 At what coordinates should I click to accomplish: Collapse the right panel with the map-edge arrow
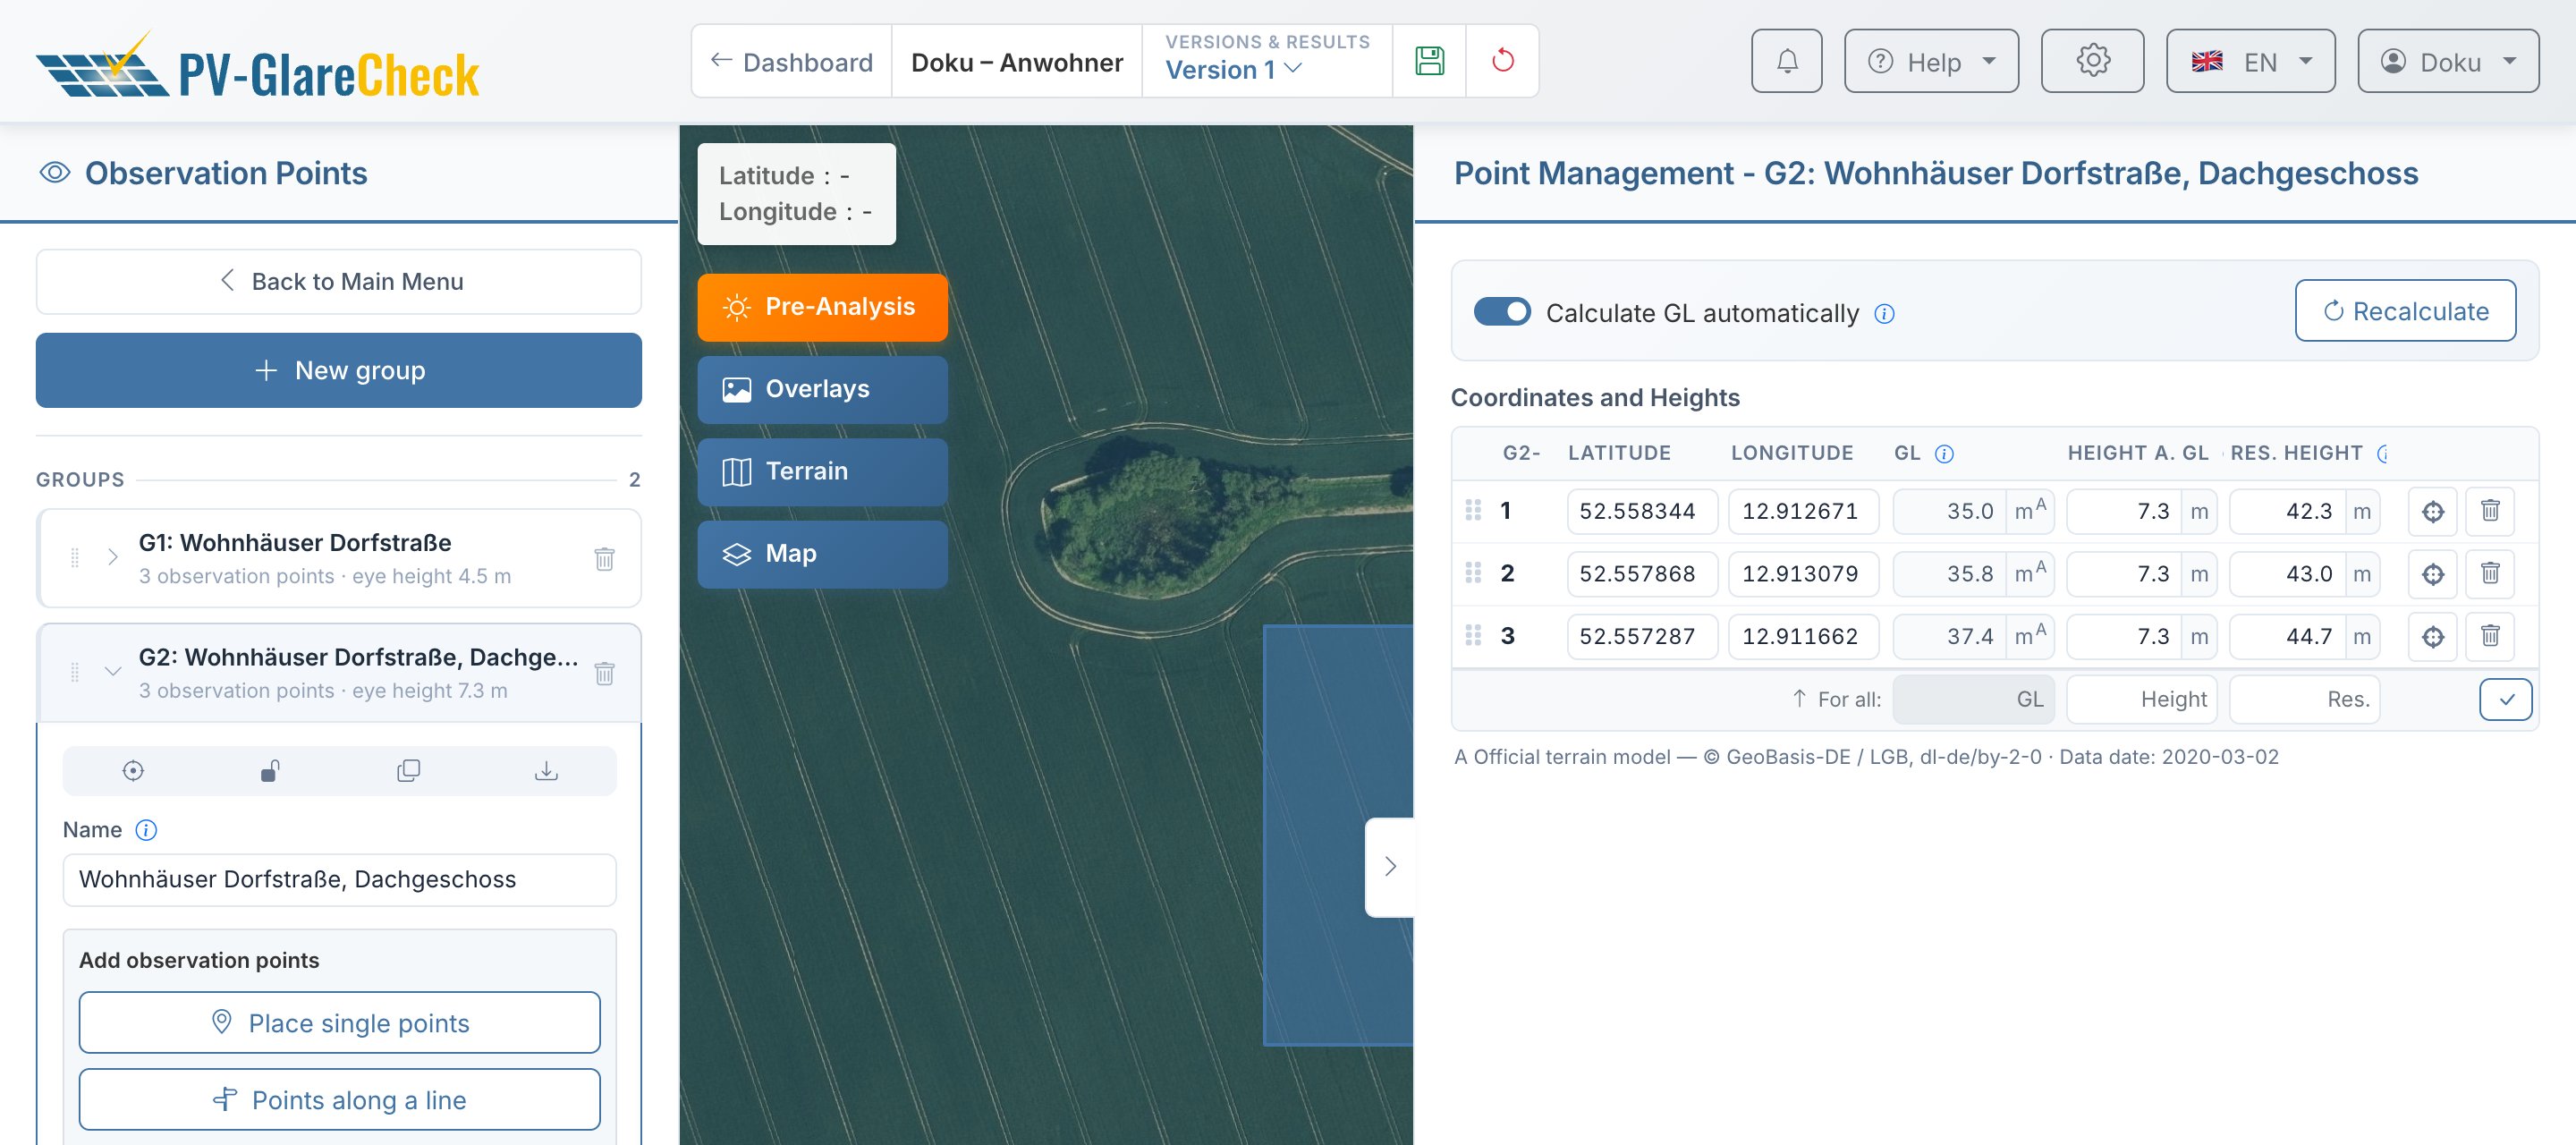[x=1389, y=867]
